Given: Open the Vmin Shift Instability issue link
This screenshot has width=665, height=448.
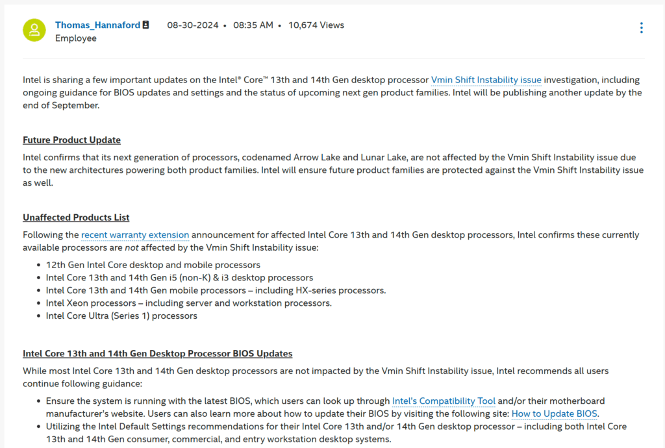Looking at the screenshot, I should pos(486,80).
